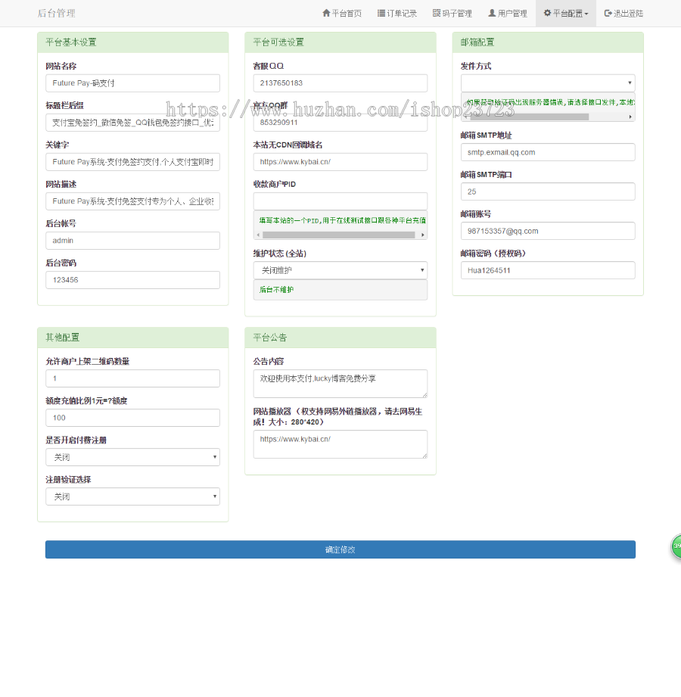Click the 网站名称 input field
This screenshot has height=697, width=681.
pos(132,83)
